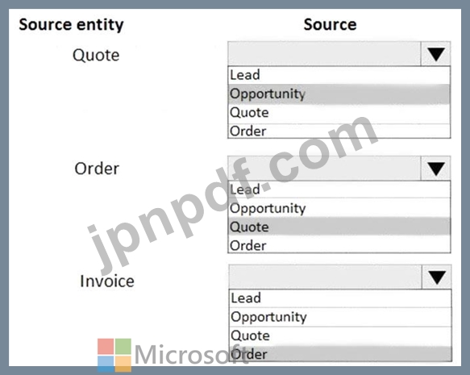Screen dimensions: 470x375
Task: Pick Quote in the Quote source list
Action: coord(339,113)
